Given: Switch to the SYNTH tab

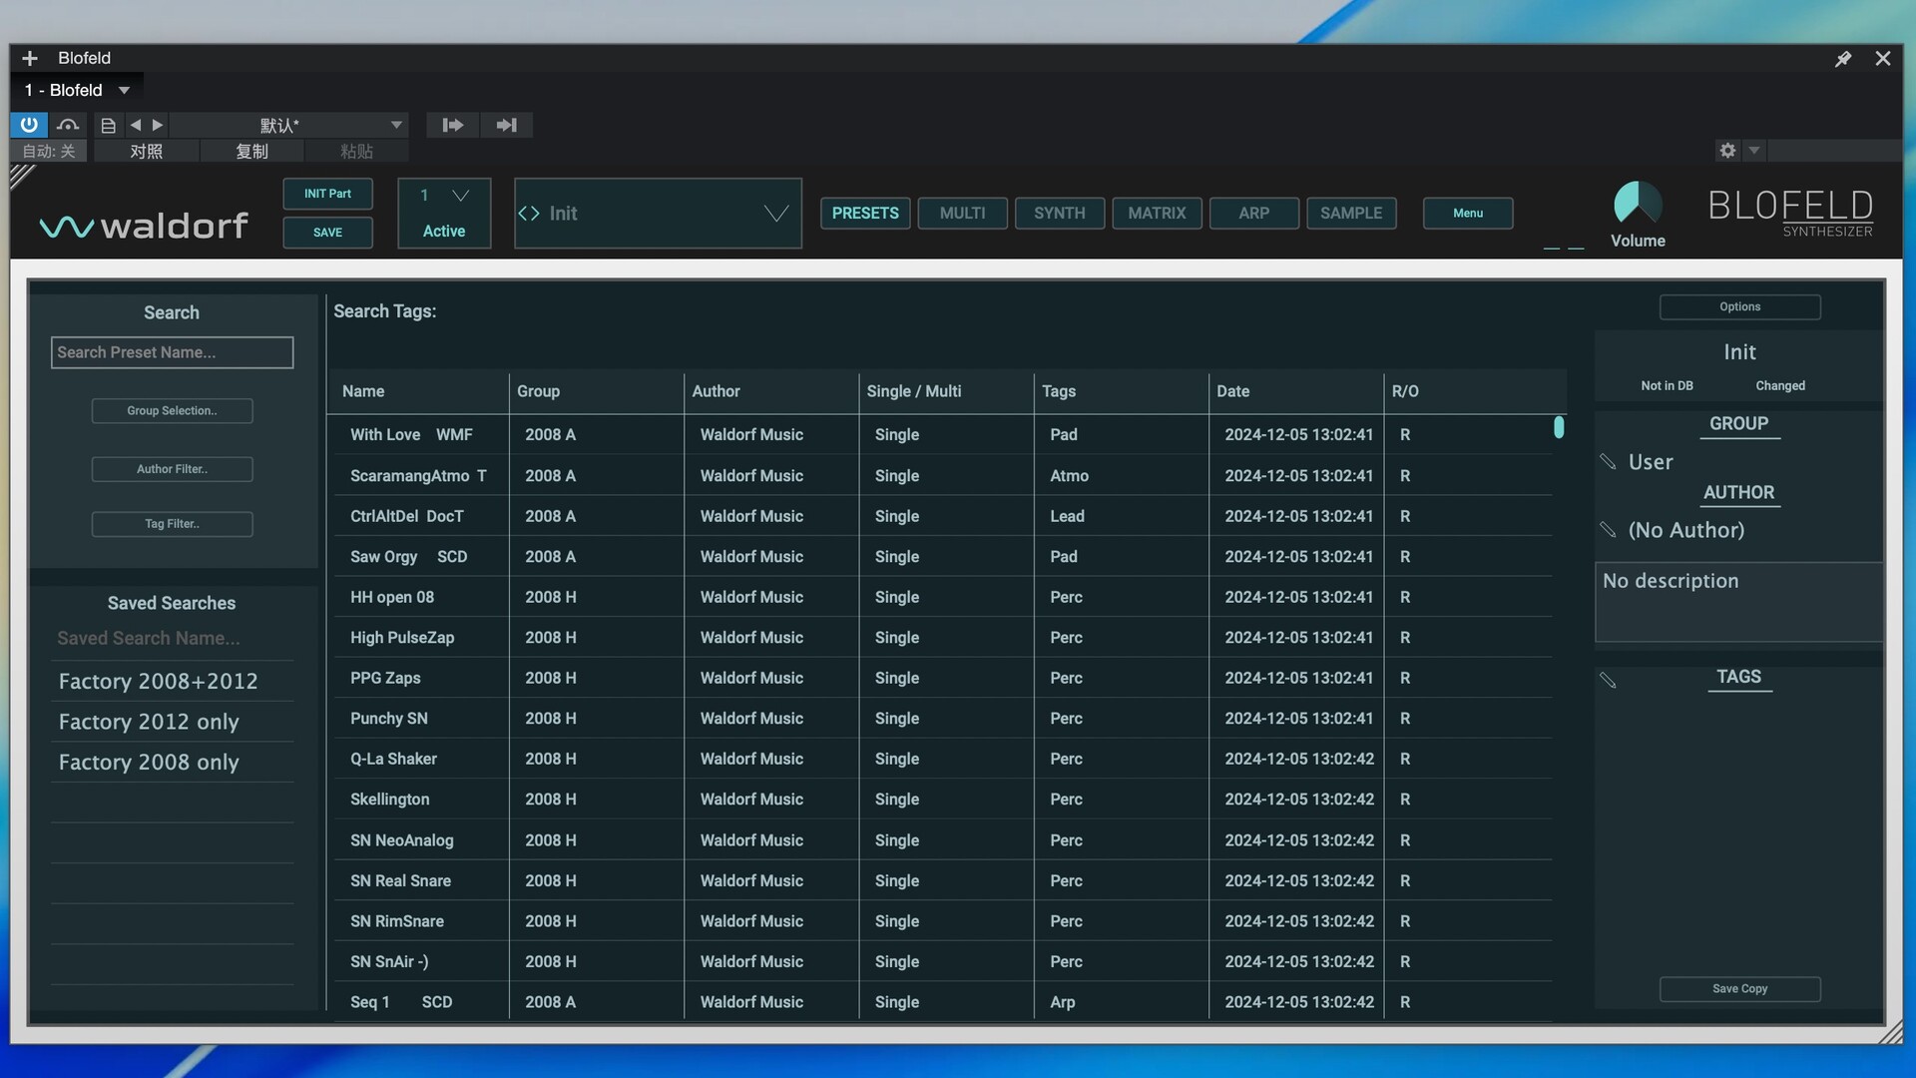Looking at the screenshot, I should (x=1059, y=214).
